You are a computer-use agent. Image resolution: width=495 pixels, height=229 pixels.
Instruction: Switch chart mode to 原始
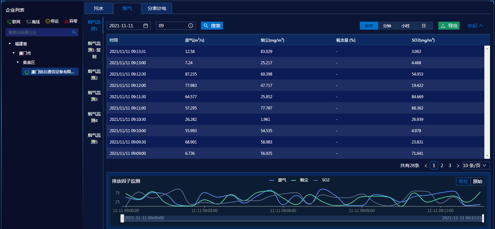(x=478, y=181)
